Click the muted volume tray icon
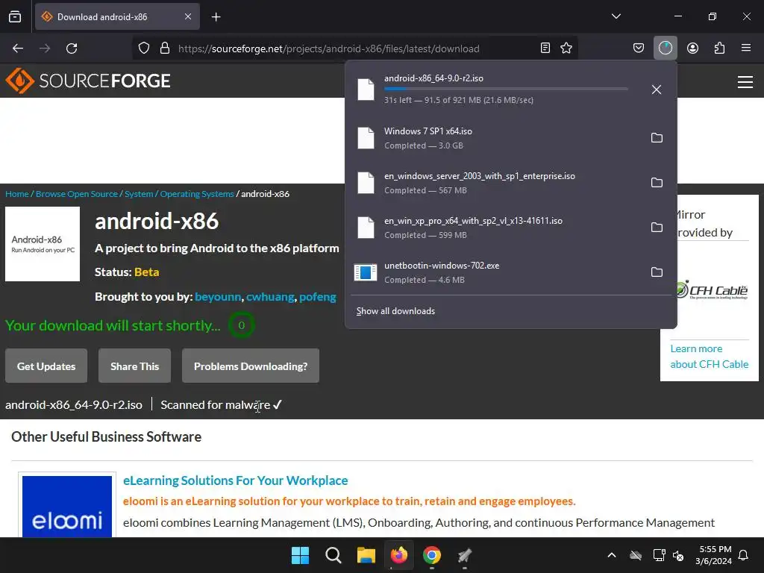764x573 pixels. 678,555
